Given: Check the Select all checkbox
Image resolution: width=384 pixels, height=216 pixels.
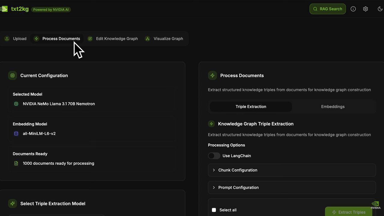Looking at the screenshot, I should coord(214,210).
